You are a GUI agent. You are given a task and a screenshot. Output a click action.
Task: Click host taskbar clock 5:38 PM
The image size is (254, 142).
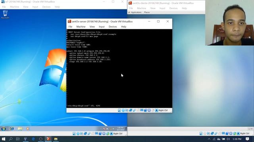click(x=237, y=139)
